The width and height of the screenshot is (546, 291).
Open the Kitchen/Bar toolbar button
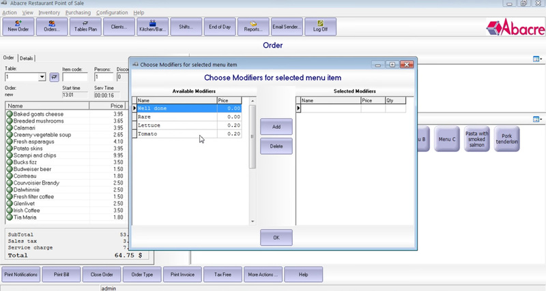pos(152,27)
